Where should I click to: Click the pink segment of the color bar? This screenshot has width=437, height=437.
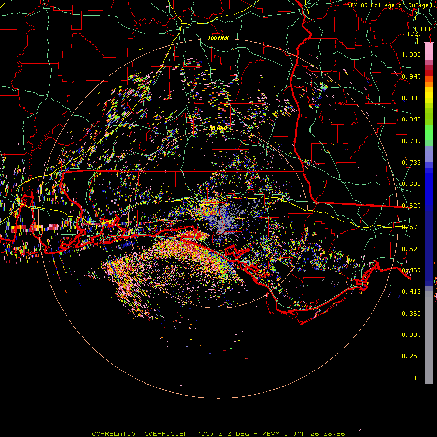coord(429,52)
